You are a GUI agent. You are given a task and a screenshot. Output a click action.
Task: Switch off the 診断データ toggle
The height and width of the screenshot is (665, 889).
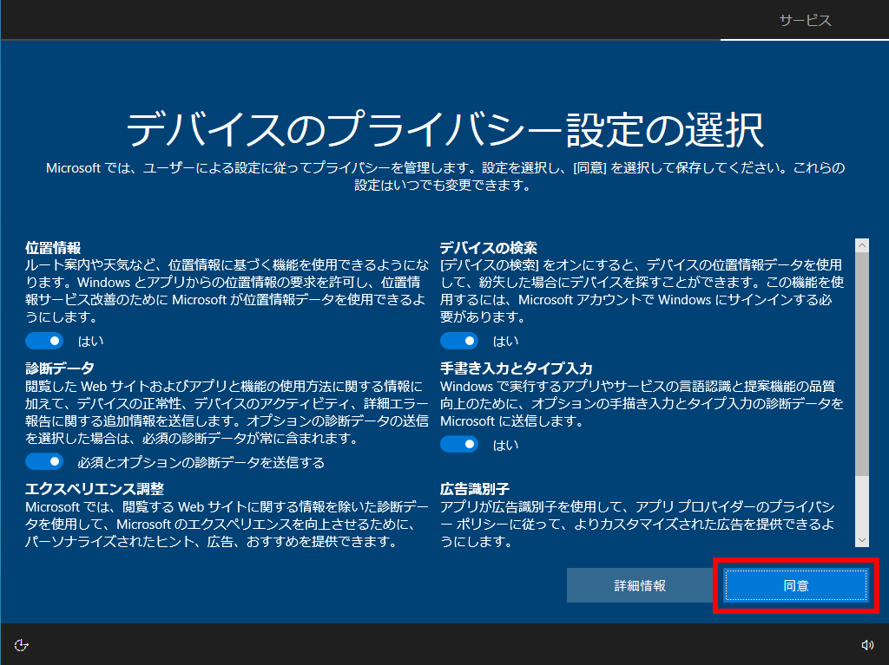[x=44, y=461]
